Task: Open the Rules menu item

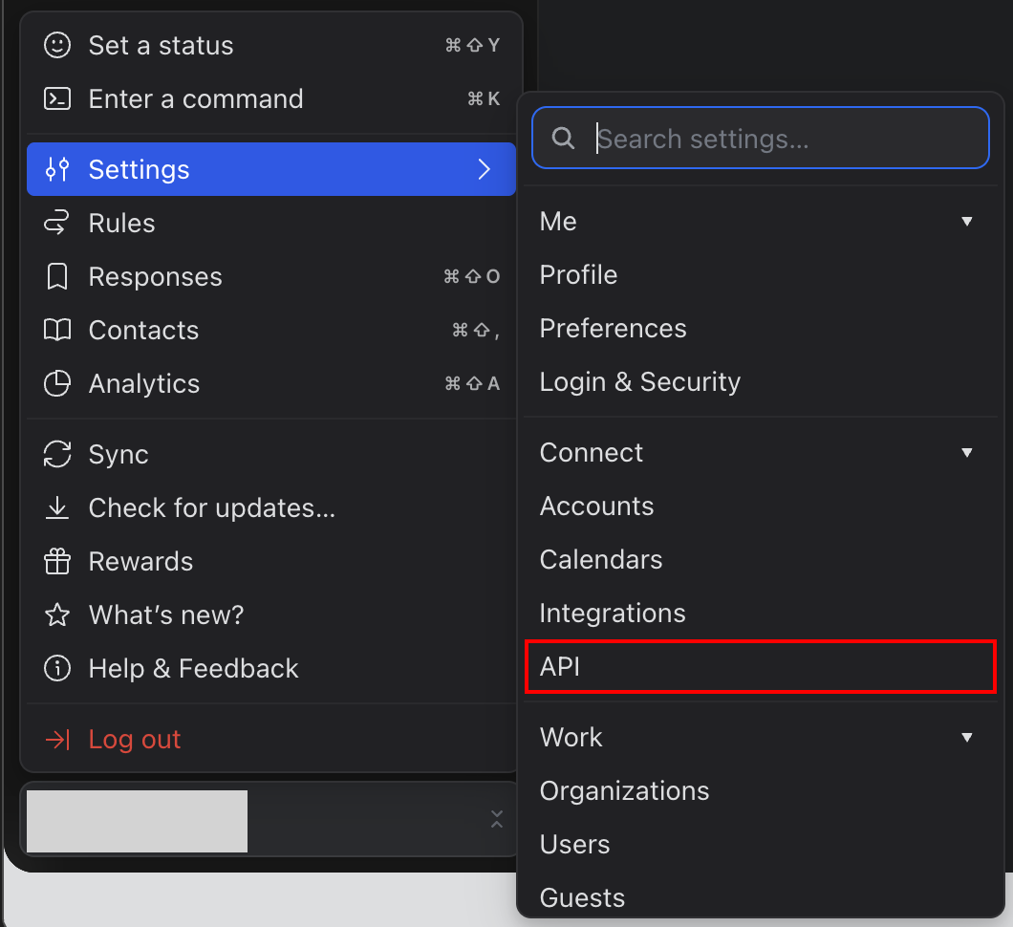Action: point(271,223)
